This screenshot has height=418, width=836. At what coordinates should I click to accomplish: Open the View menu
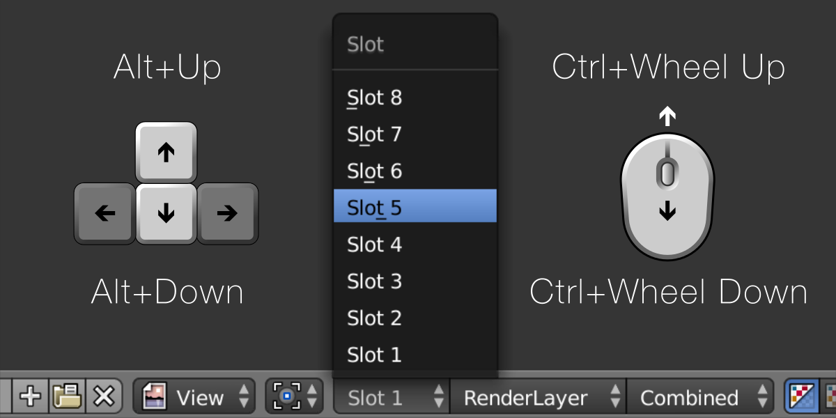(202, 396)
